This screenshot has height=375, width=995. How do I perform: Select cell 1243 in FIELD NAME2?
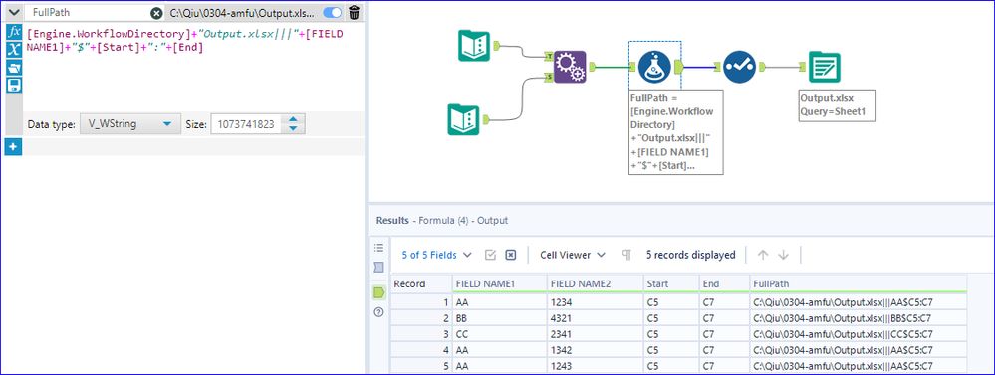596,365
